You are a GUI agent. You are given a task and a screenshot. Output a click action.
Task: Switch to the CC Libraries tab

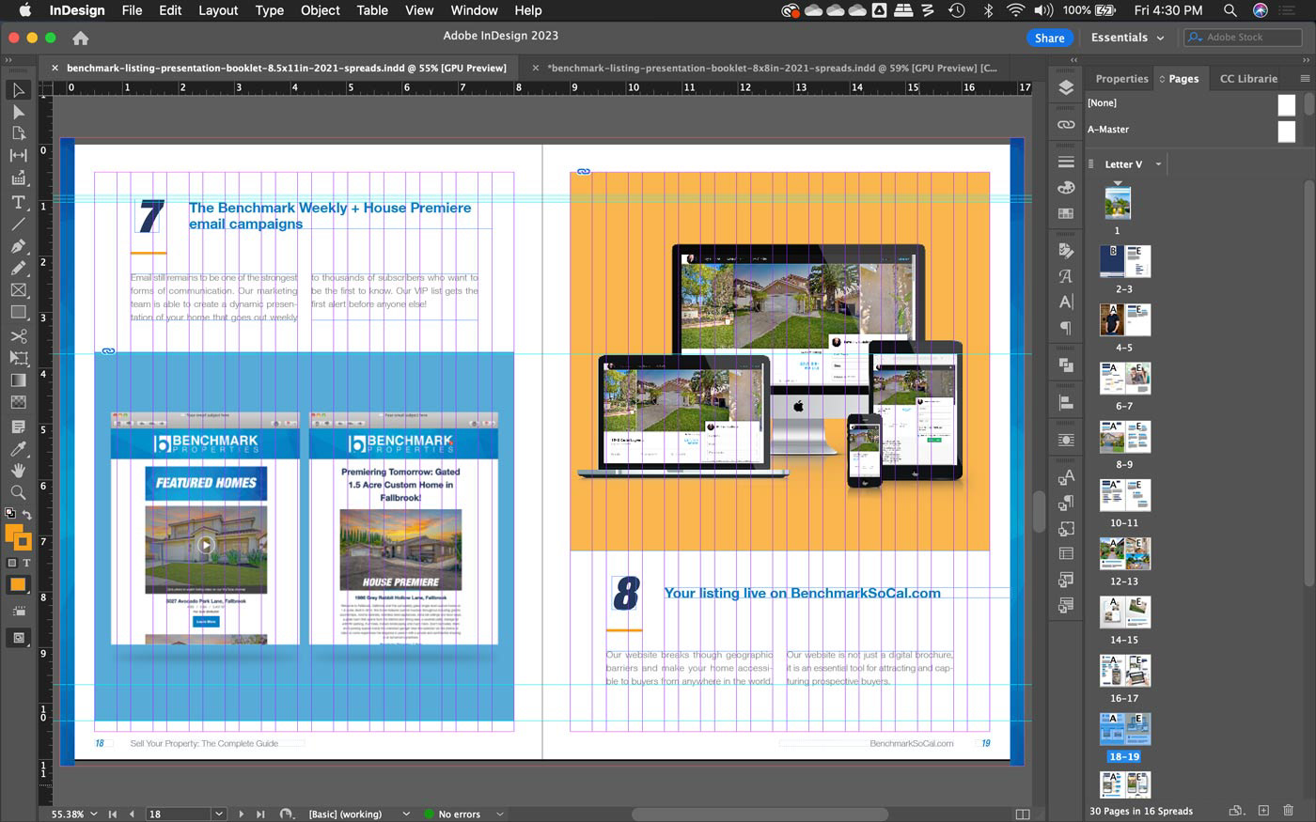coord(1248,79)
